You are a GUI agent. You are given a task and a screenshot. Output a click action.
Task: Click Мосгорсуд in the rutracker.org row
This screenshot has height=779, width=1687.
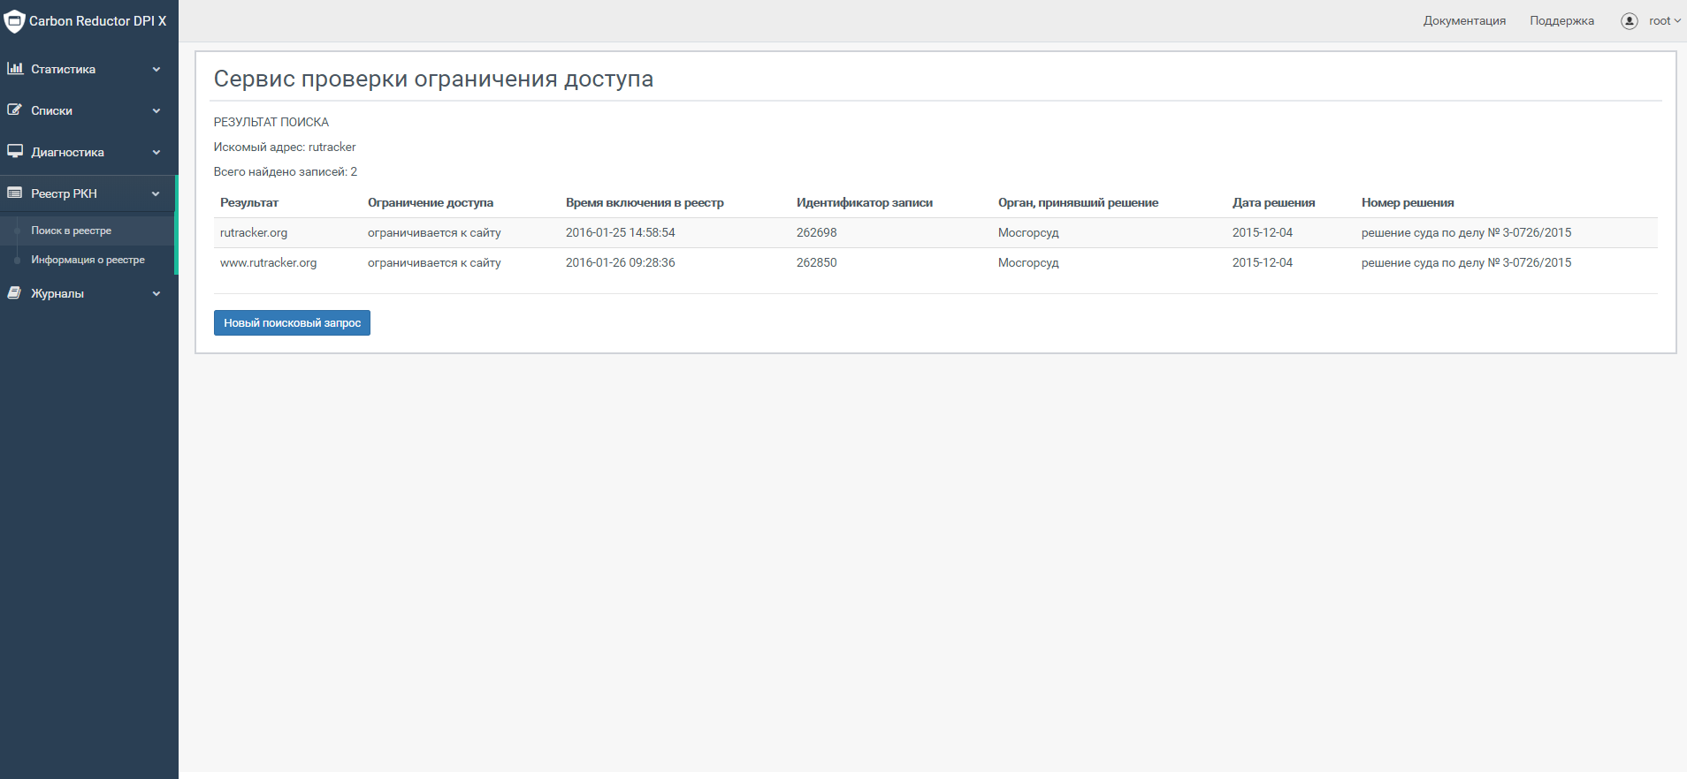1028,232
